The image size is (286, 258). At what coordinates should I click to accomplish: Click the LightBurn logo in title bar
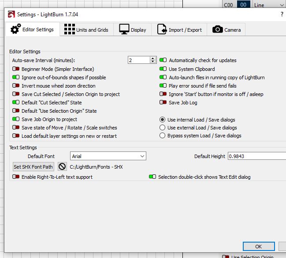(11, 14)
